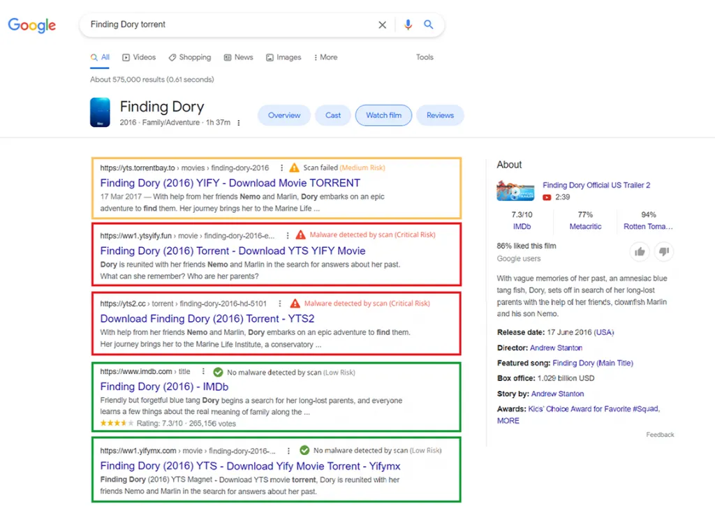Select the All search tab
Image resolution: width=715 pixels, height=506 pixels.
pyautogui.click(x=101, y=57)
